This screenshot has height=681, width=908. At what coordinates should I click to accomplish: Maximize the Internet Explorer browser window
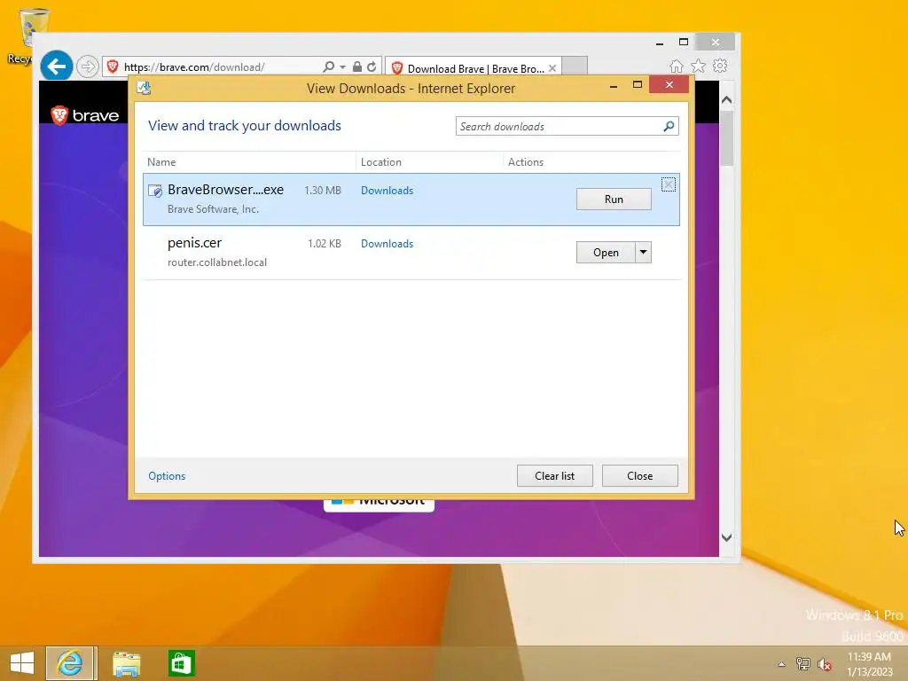(x=684, y=43)
